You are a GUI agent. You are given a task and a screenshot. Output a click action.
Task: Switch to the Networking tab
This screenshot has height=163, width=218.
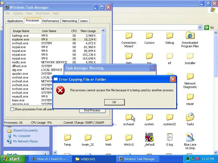click(x=69, y=21)
